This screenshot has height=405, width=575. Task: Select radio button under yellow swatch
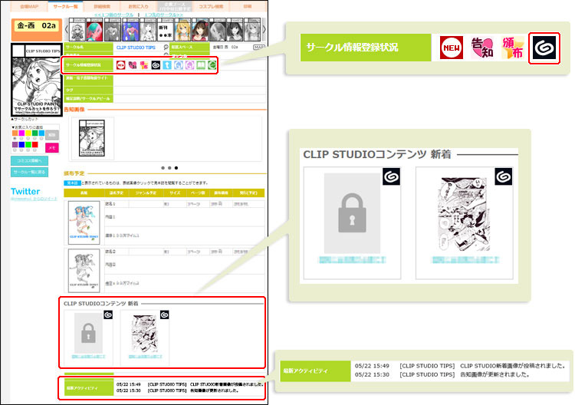coord(28,138)
